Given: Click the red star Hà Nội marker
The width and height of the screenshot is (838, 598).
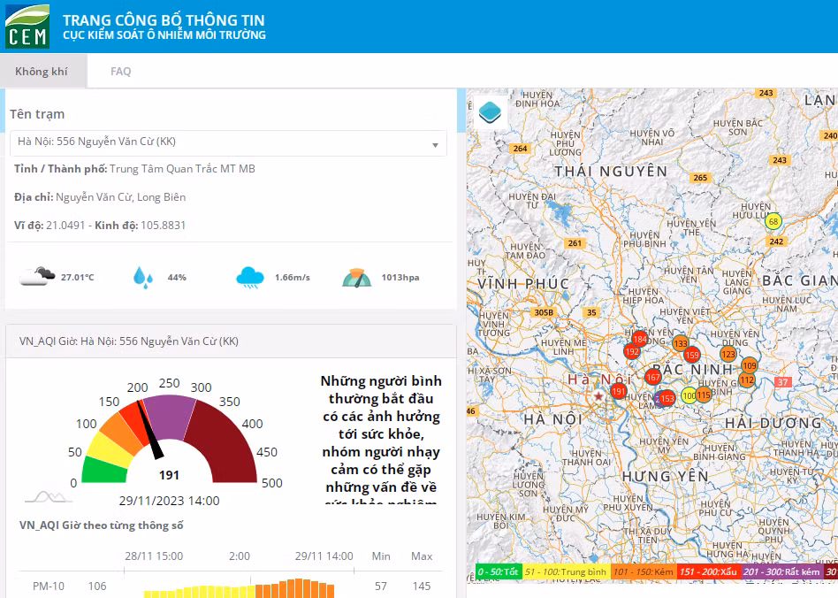Looking at the screenshot, I should (x=598, y=396).
